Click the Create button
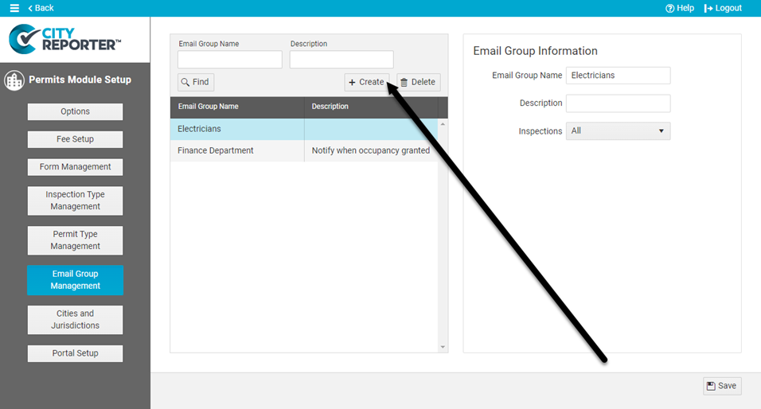761x409 pixels. point(366,82)
